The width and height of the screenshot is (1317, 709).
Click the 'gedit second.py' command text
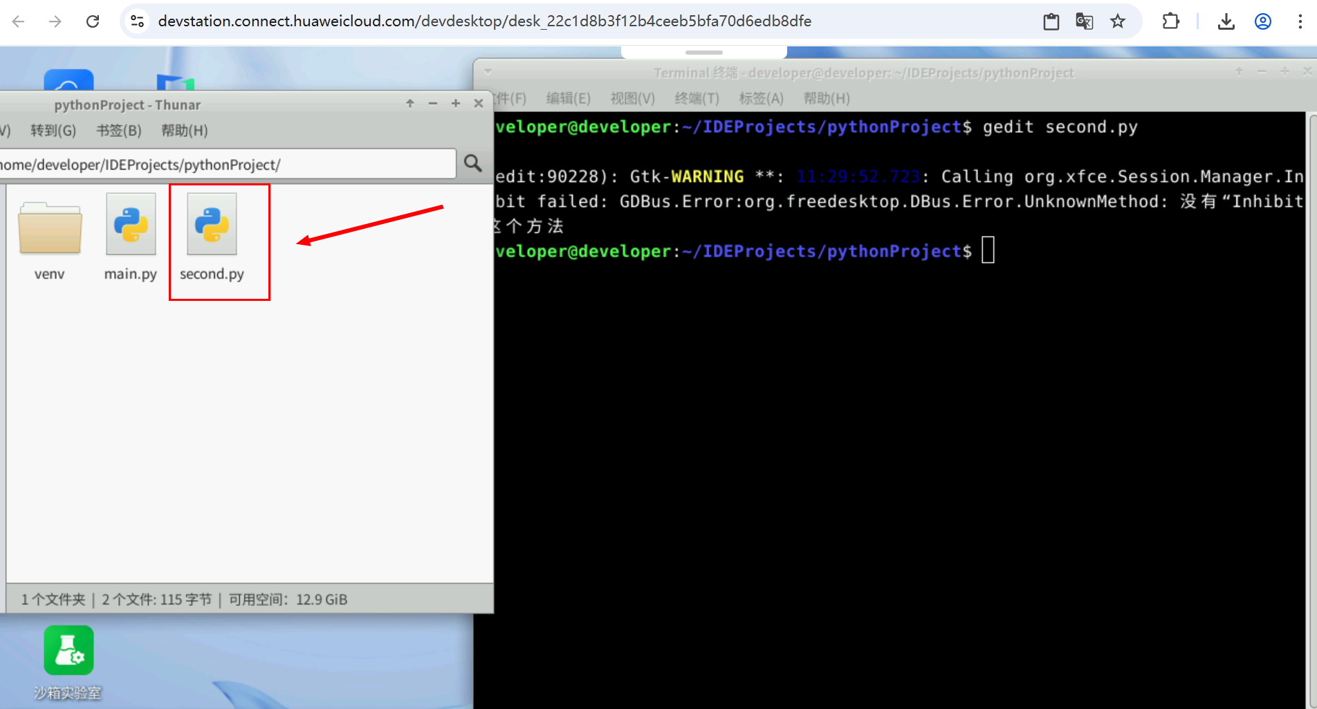pos(1060,127)
